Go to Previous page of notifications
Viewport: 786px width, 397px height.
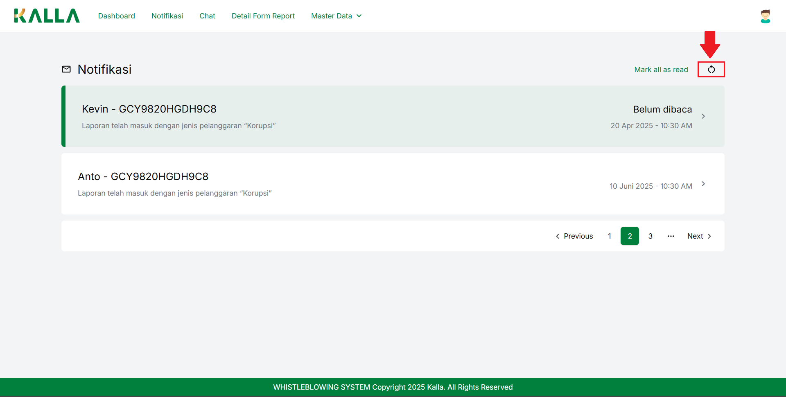574,236
